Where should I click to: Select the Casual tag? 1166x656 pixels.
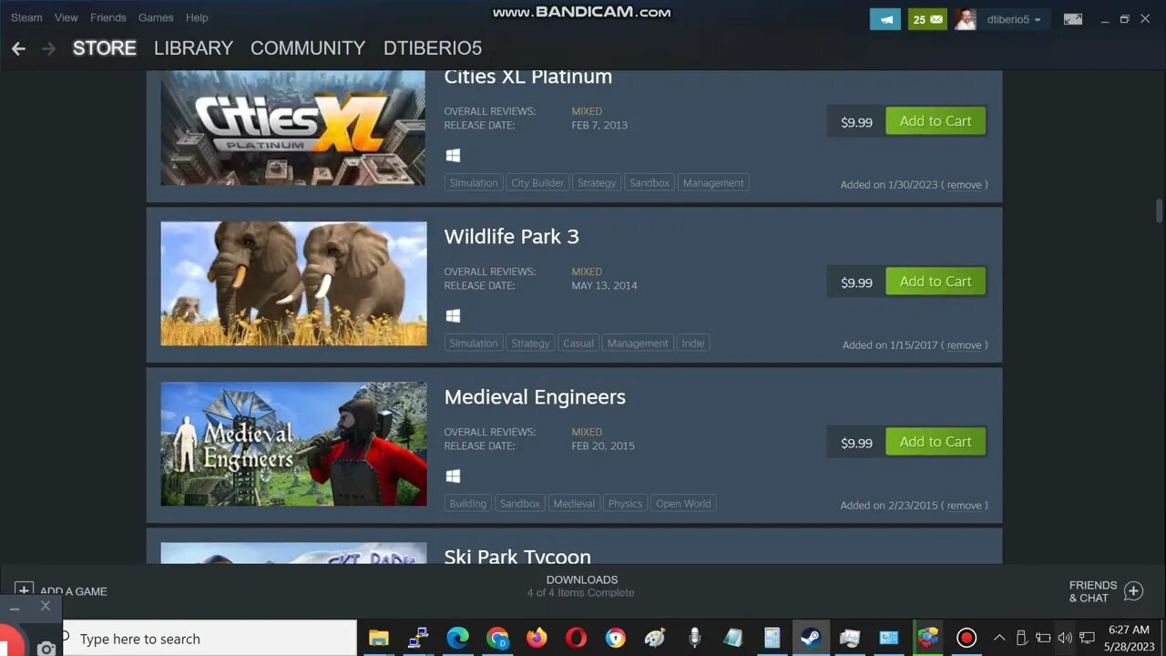tap(578, 343)
